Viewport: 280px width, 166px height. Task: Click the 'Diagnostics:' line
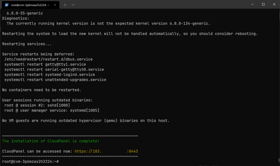point(16,18)
